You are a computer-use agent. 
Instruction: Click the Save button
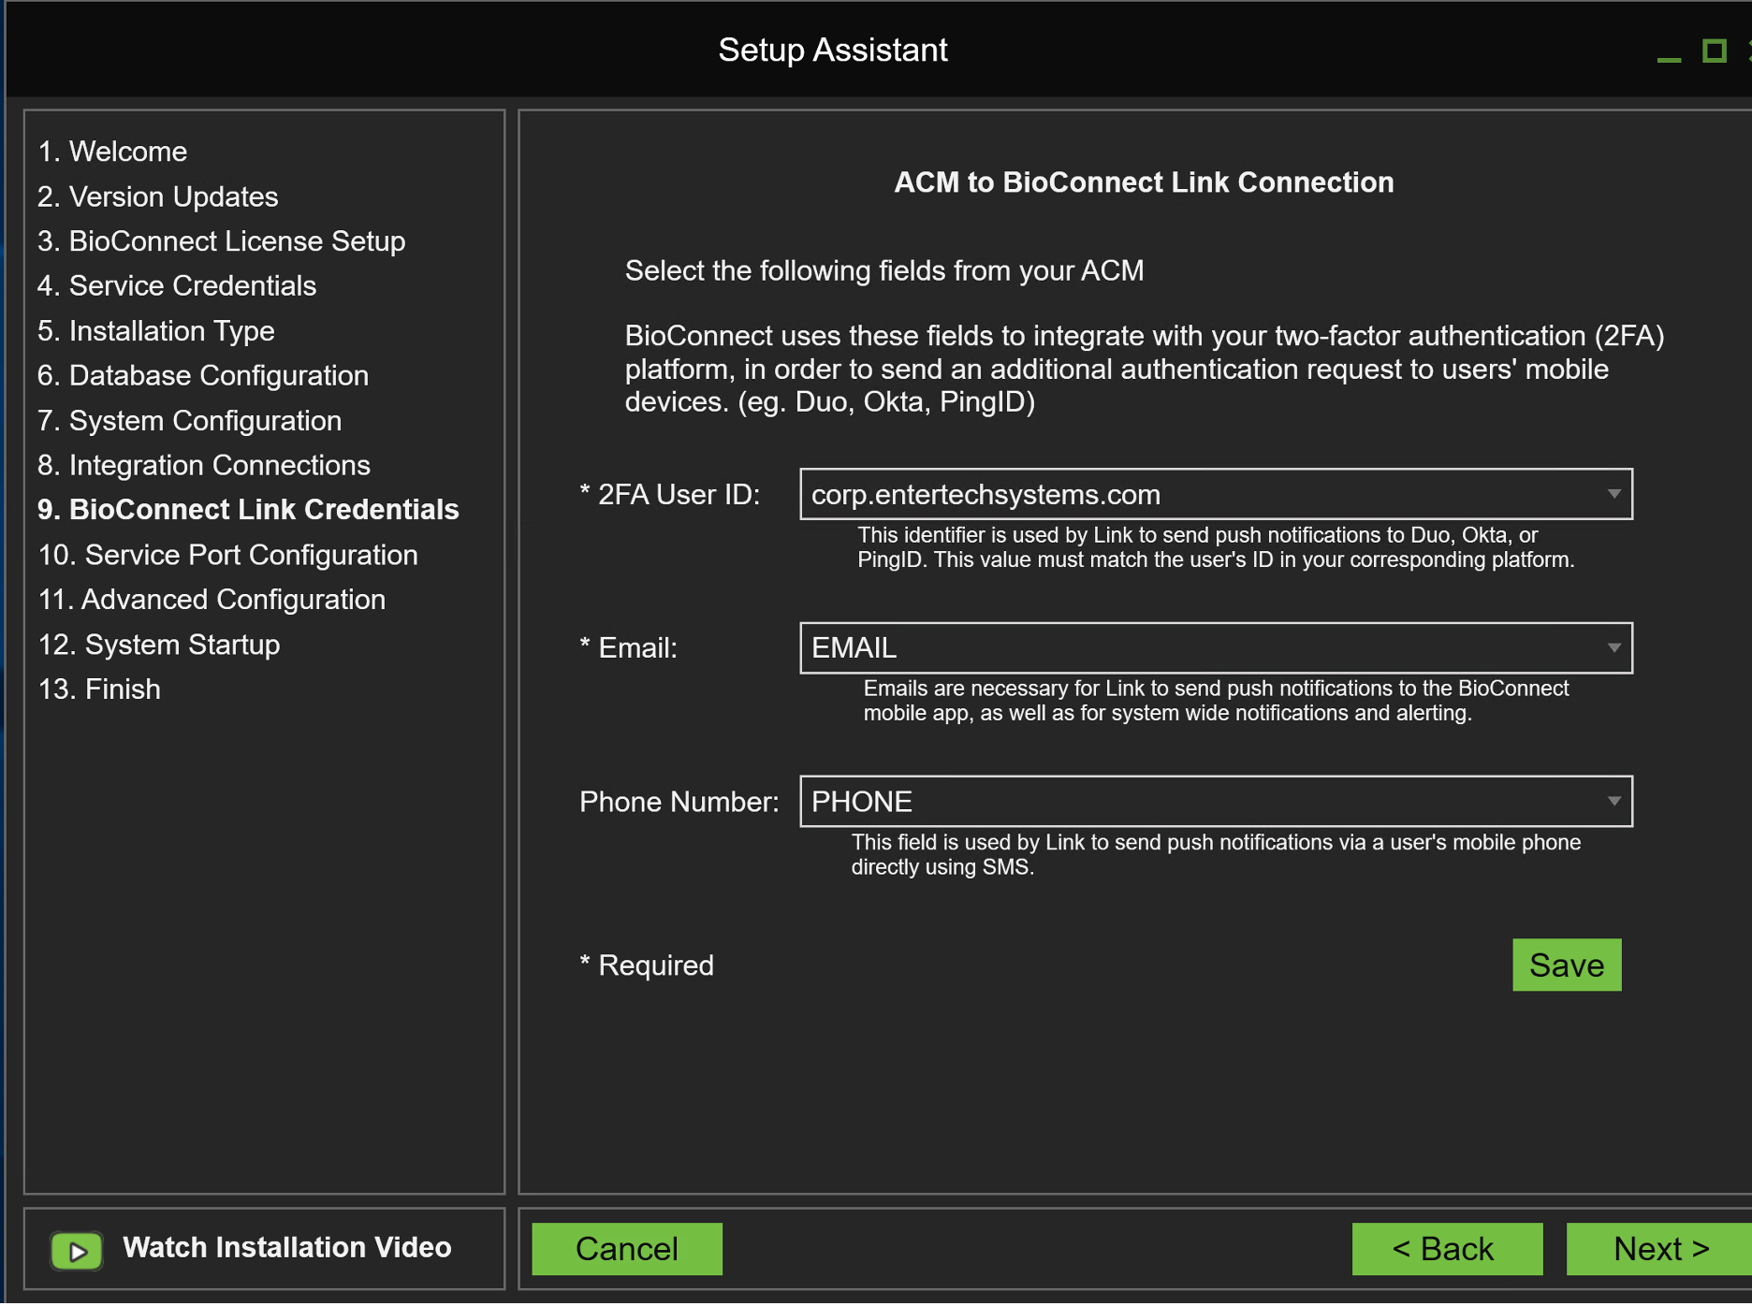tap(1567, 965)
